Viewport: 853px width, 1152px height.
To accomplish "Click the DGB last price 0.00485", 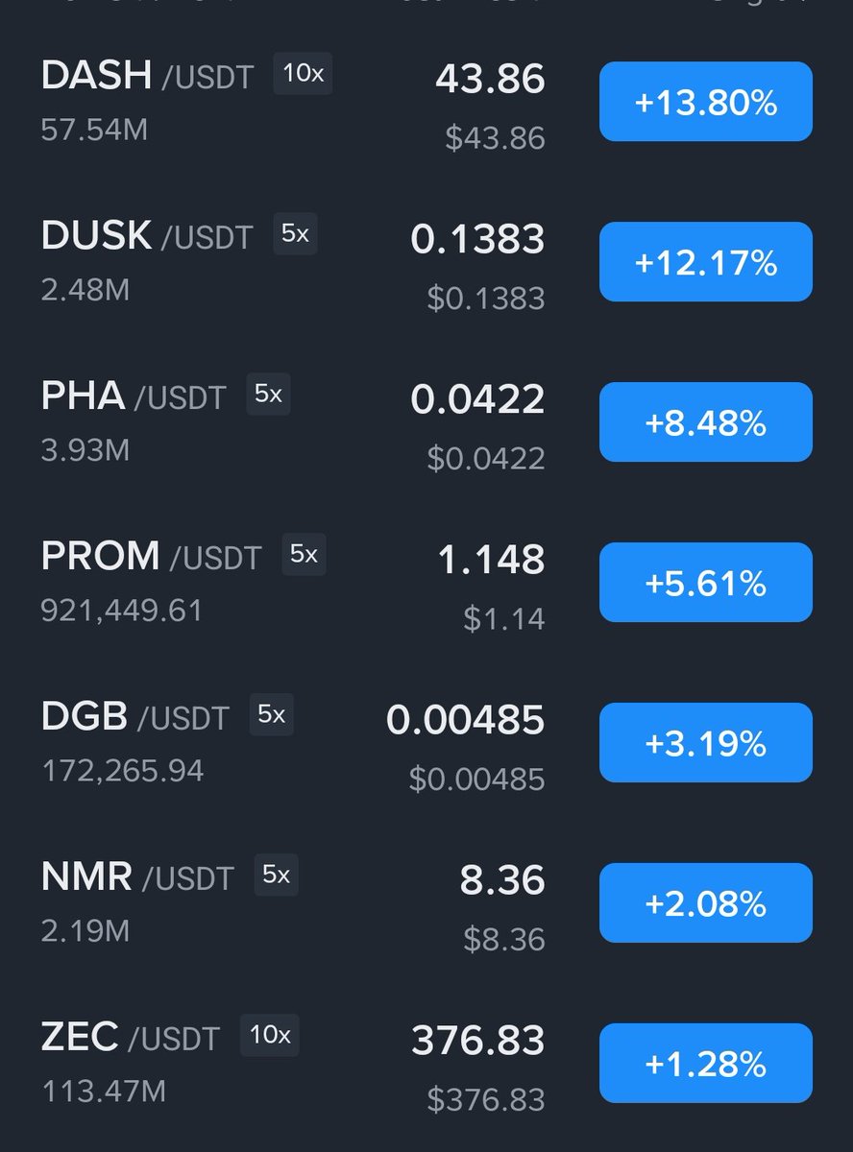I will (x=465, y=720).
